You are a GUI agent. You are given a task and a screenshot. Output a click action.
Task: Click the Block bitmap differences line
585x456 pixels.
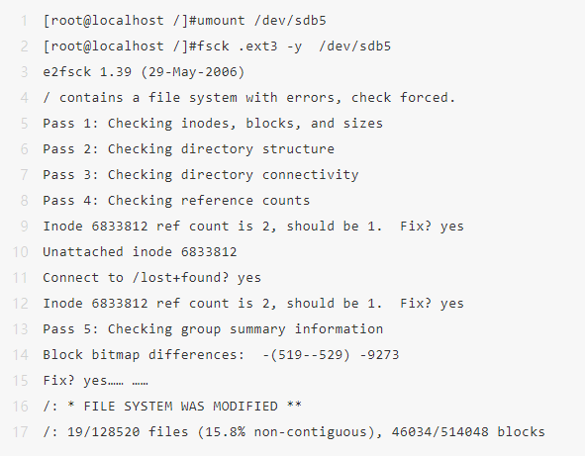coord(222,355)
